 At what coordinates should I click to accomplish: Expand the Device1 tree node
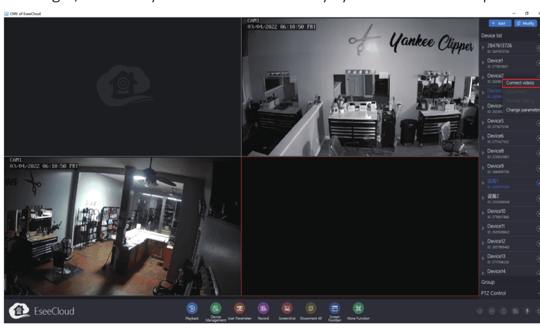(x=483, y=63)
